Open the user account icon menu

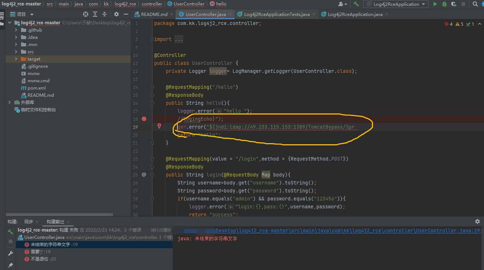(x=342, y=4)
